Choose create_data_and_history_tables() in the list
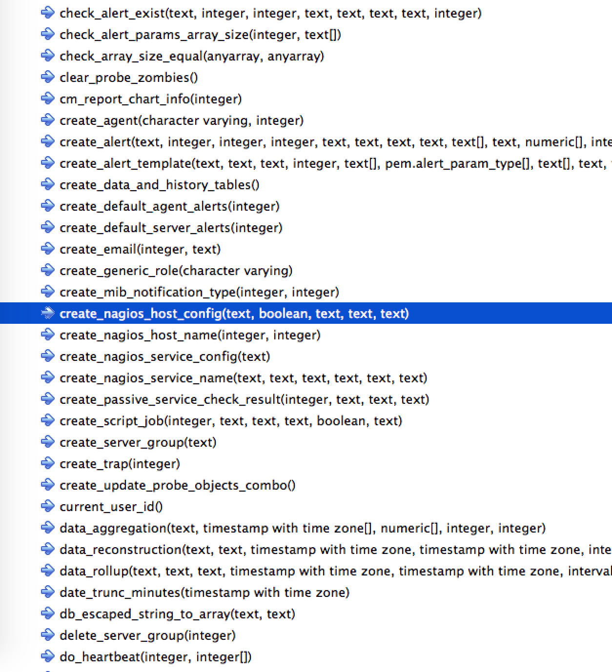The image size is (612, 672). 159,185
